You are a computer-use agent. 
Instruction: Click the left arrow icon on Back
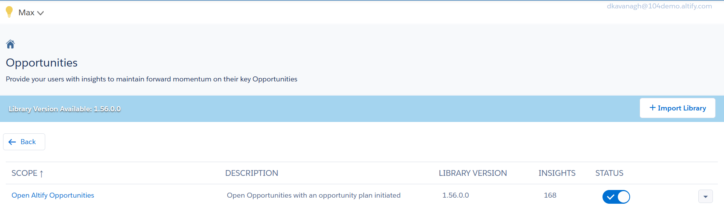click(x=12, y=142)
